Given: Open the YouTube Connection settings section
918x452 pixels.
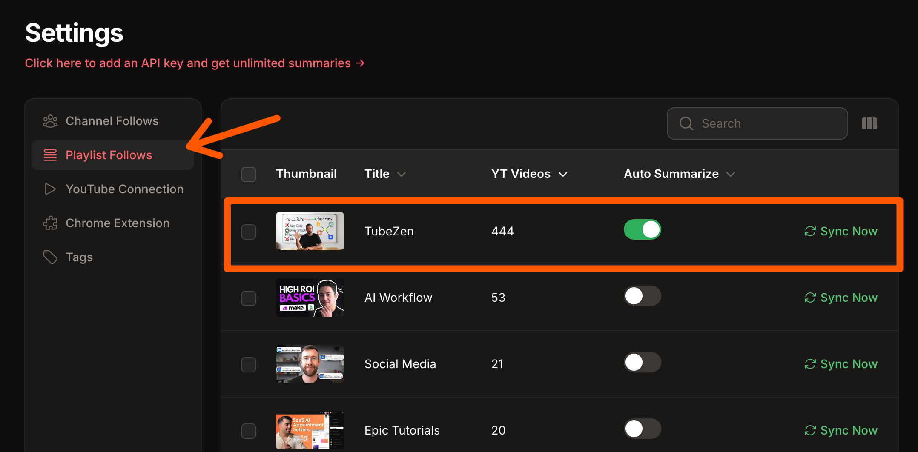Looking at the screenshot, I should coord(113,189).
